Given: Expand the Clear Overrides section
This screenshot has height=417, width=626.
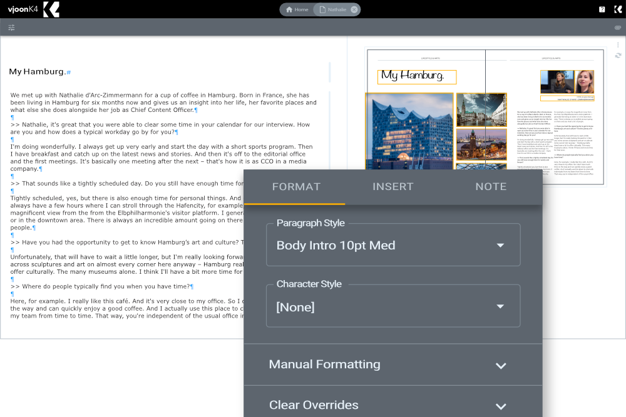Looking at the screenshot, I should 393,404.
